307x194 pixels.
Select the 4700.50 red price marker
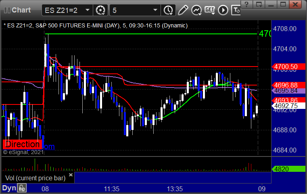coord(288,67)
